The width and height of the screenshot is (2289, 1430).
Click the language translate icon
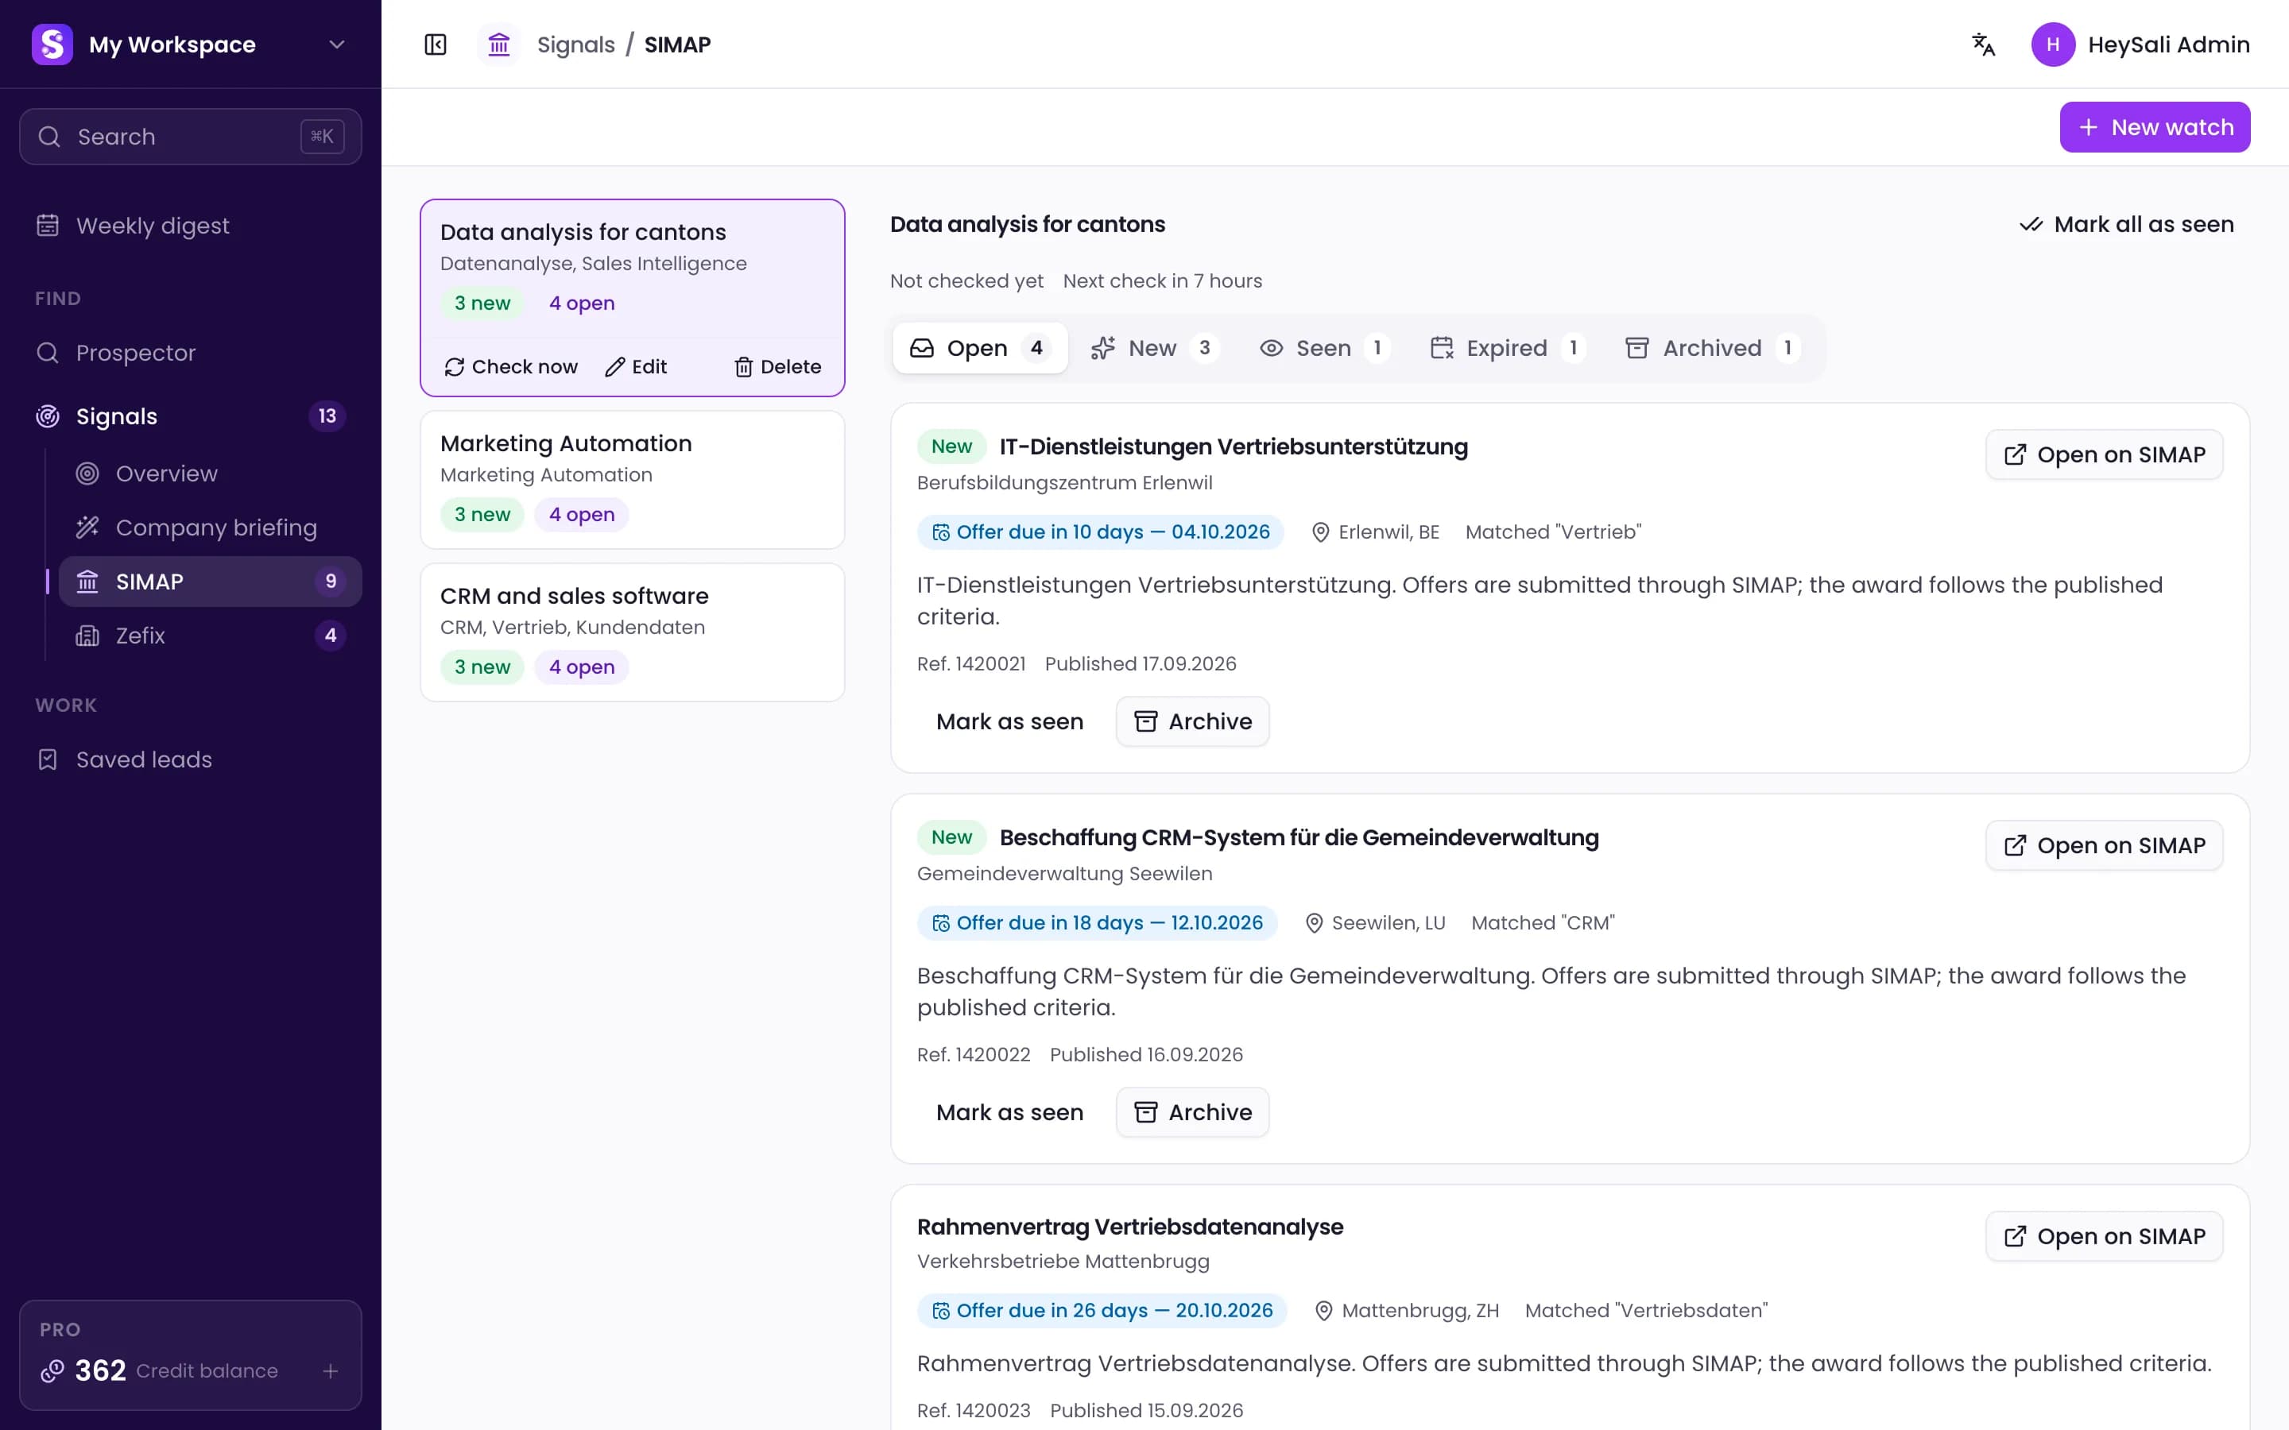click(x=1984, y=44)
